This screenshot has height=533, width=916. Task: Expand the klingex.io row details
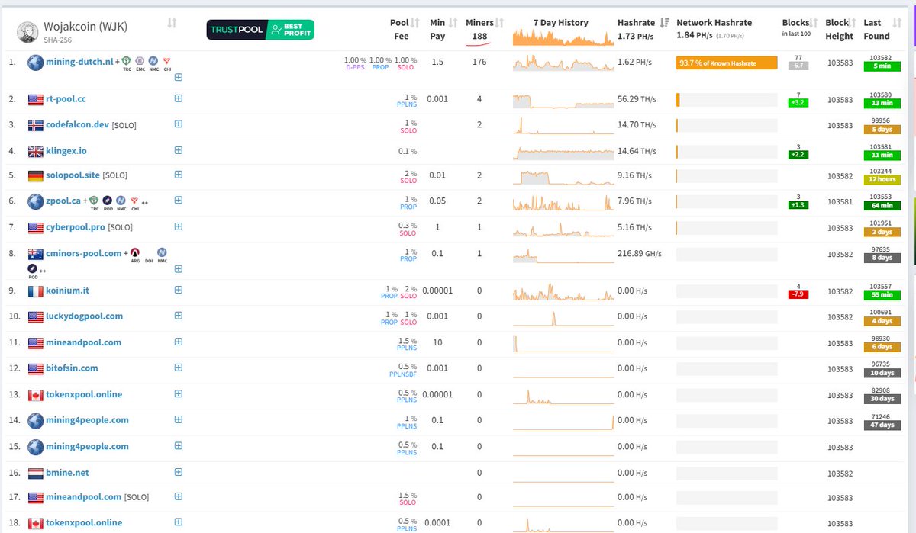[178, 150]
